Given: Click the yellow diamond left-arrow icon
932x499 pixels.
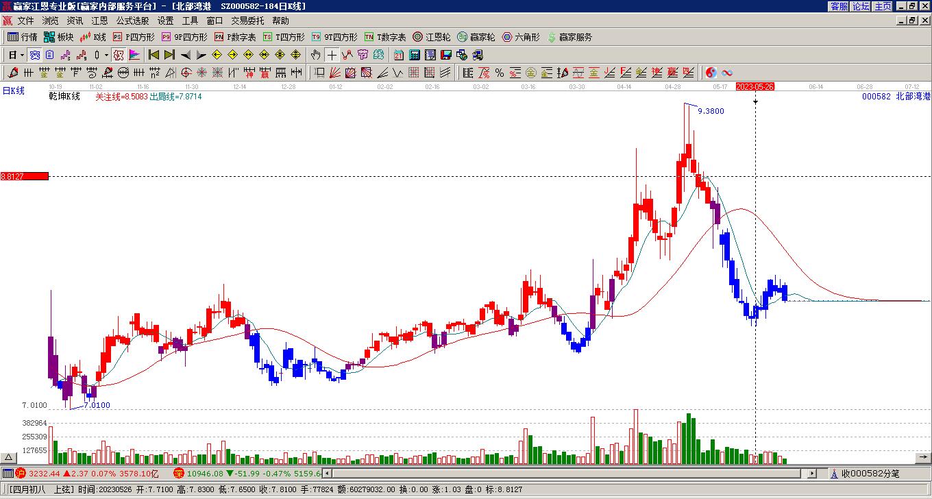Looking at the screenshot, I should [217, 55].
